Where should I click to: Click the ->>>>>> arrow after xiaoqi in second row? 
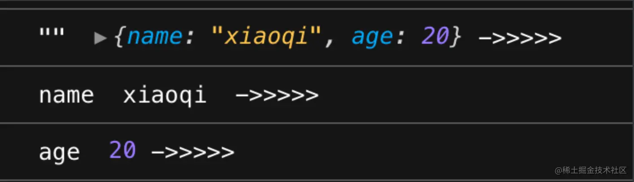point(277,95)
